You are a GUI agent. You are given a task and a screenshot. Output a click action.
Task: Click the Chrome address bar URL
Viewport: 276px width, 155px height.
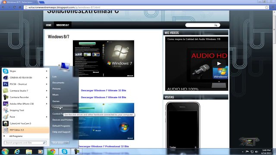click(x=64, y=7)
